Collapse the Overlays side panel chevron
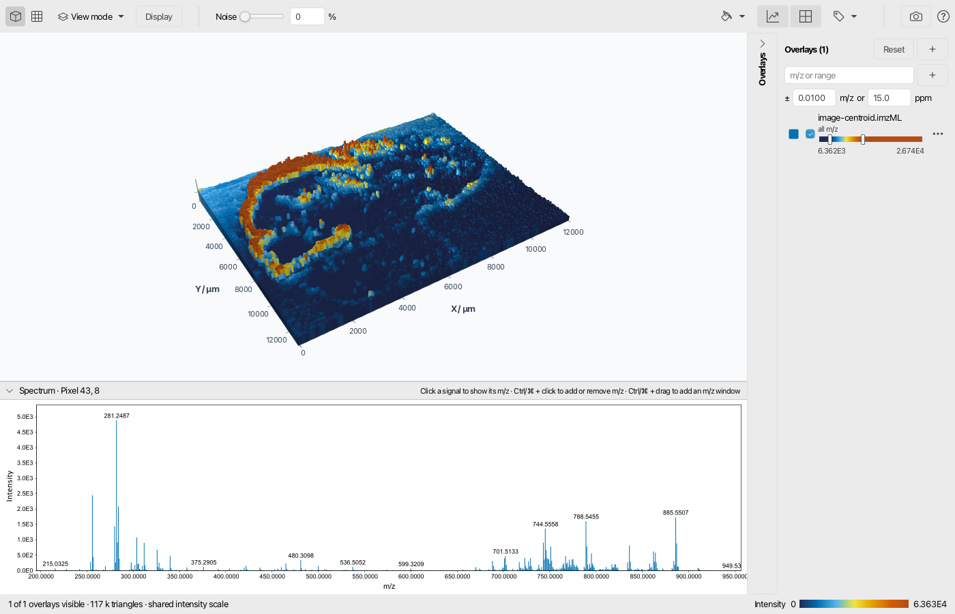This screenshot has height=614, width=955. pos(763,44)
